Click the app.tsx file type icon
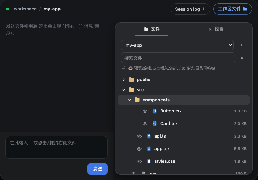The height and width of the screenshot is (180, 258). pyautogui.click(x=149, y=149)
